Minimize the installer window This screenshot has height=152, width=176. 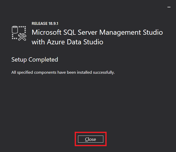(169, 7)
